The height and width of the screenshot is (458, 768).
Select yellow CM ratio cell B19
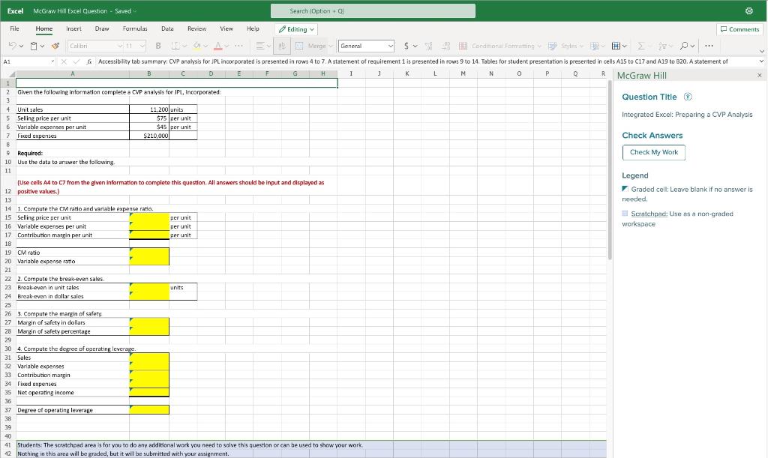coord(149,253)
